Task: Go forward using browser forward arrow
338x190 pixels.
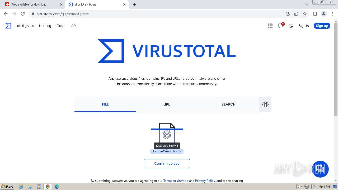Action: (x=14, y=14)
